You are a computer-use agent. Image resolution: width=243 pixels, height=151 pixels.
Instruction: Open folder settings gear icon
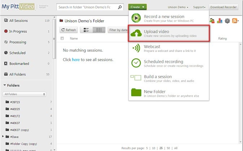click(227, 21)
